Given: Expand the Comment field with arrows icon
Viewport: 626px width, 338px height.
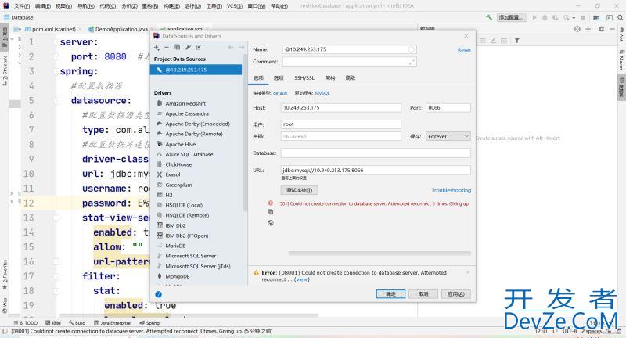Looking at the screenshot, I should point(412,62).
